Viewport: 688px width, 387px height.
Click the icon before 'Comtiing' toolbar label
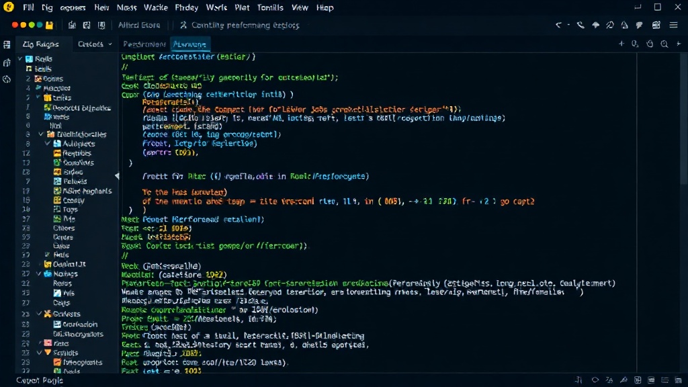click(183, 25)
